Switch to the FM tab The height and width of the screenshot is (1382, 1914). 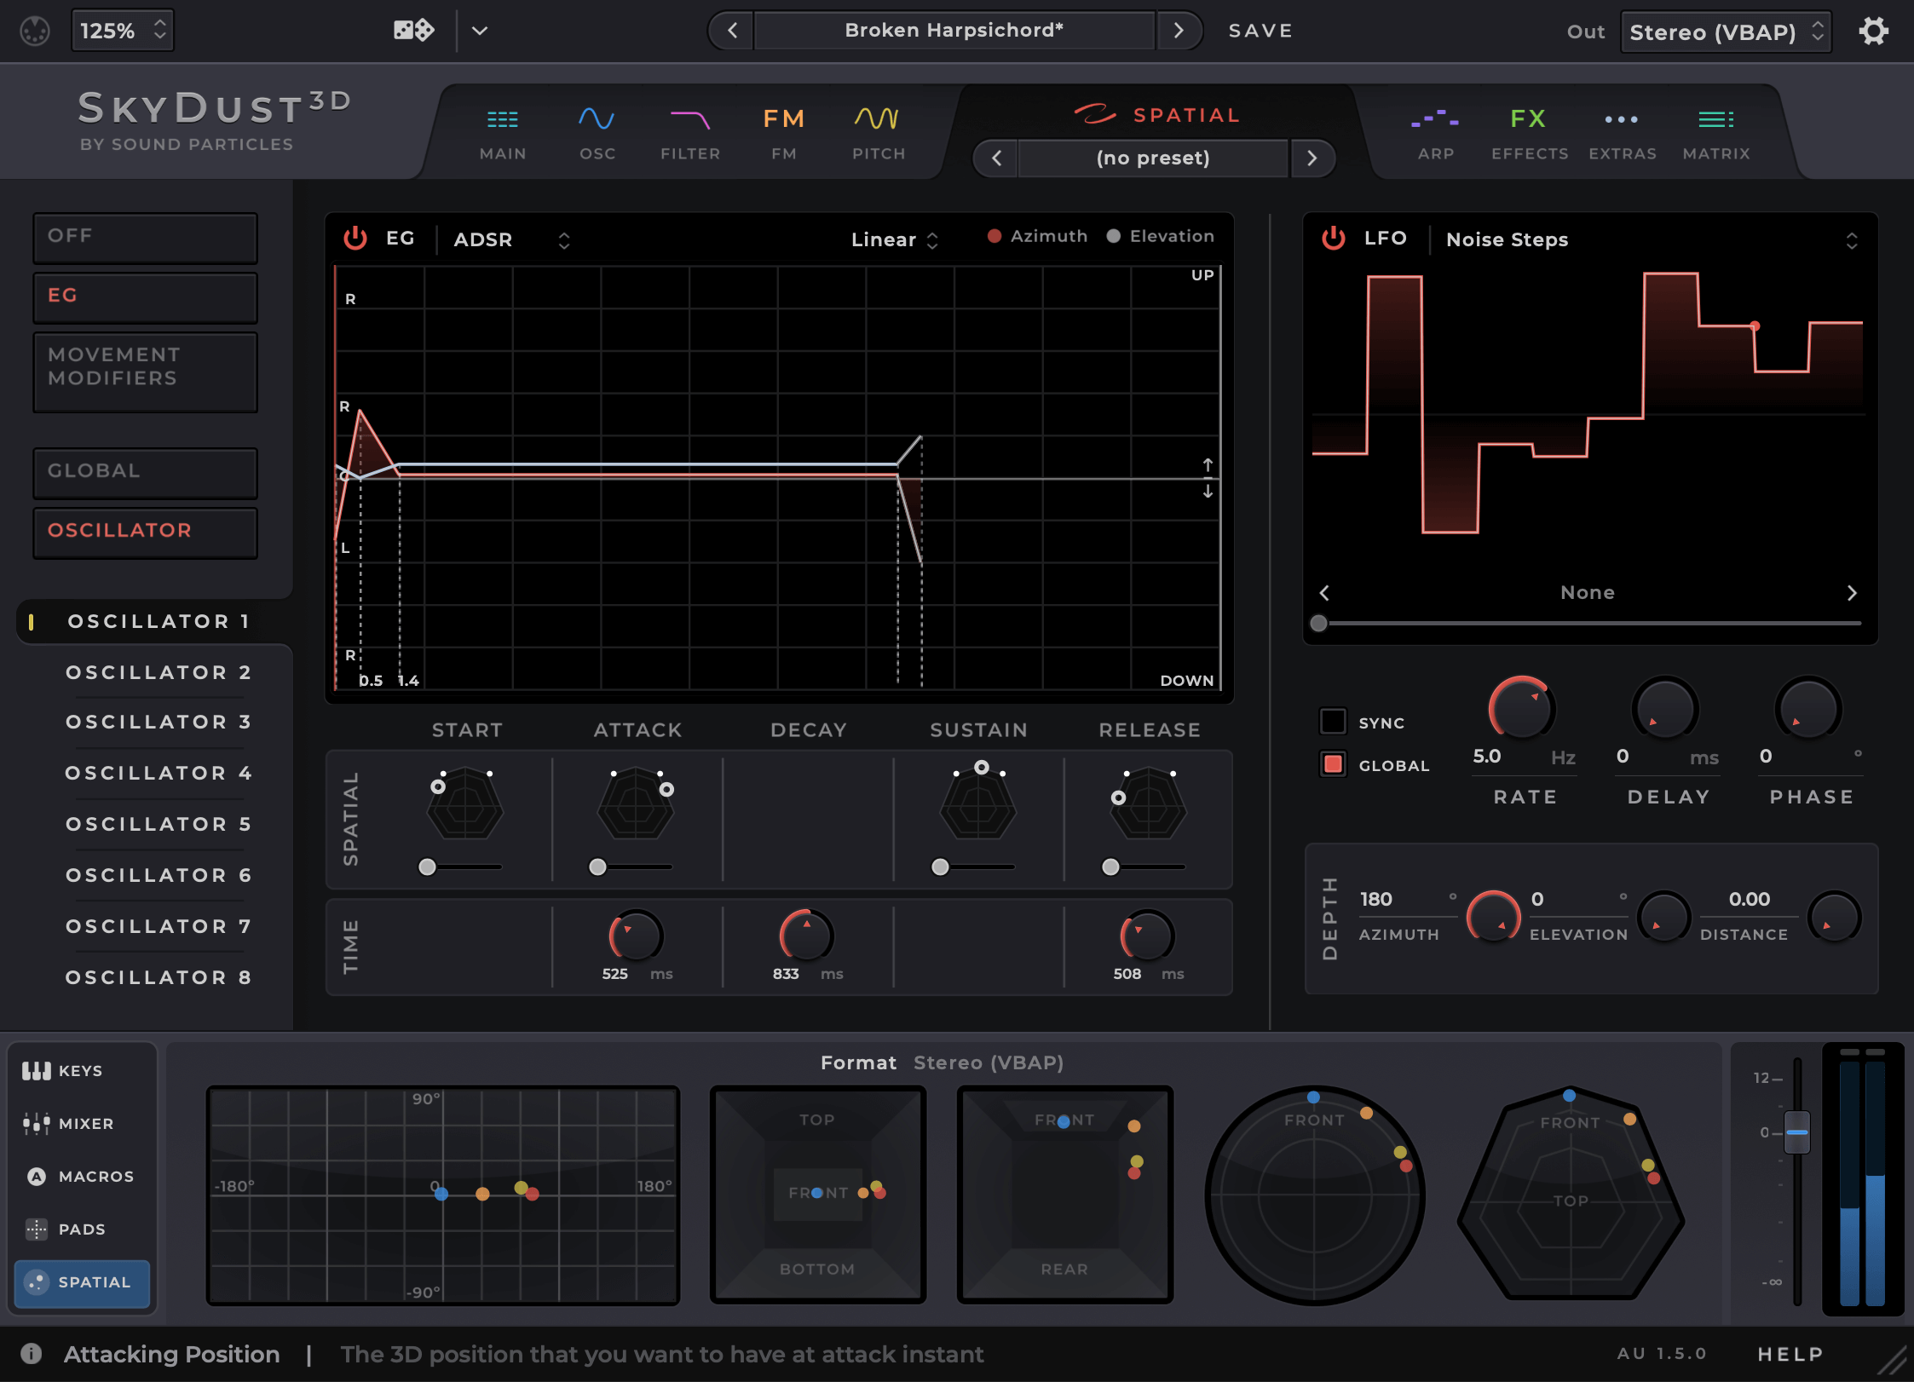coord(783,132)
